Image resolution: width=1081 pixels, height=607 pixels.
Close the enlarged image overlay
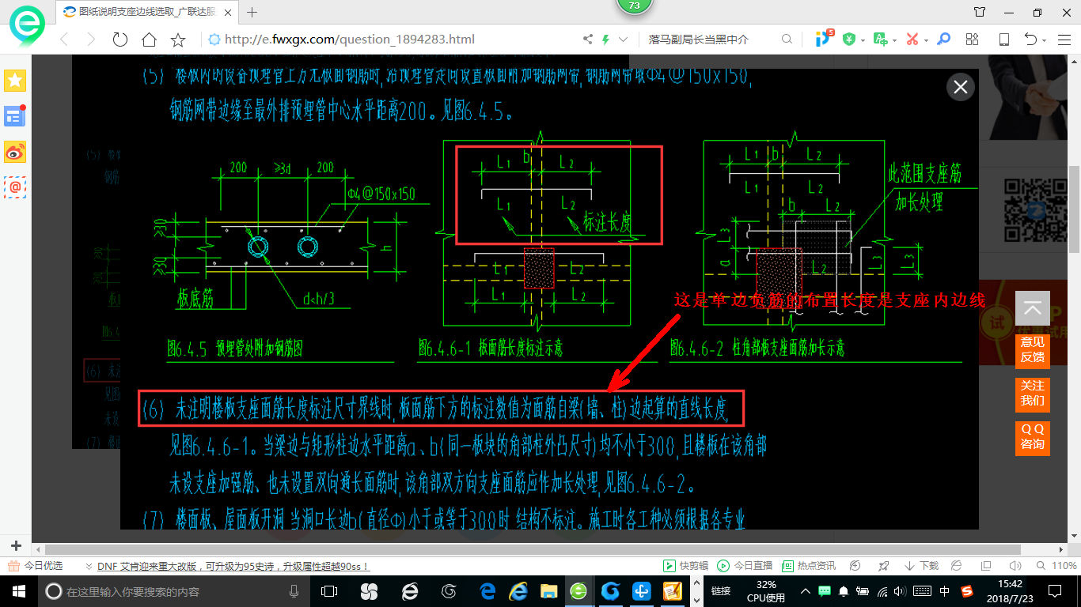(x=961, y=87)
